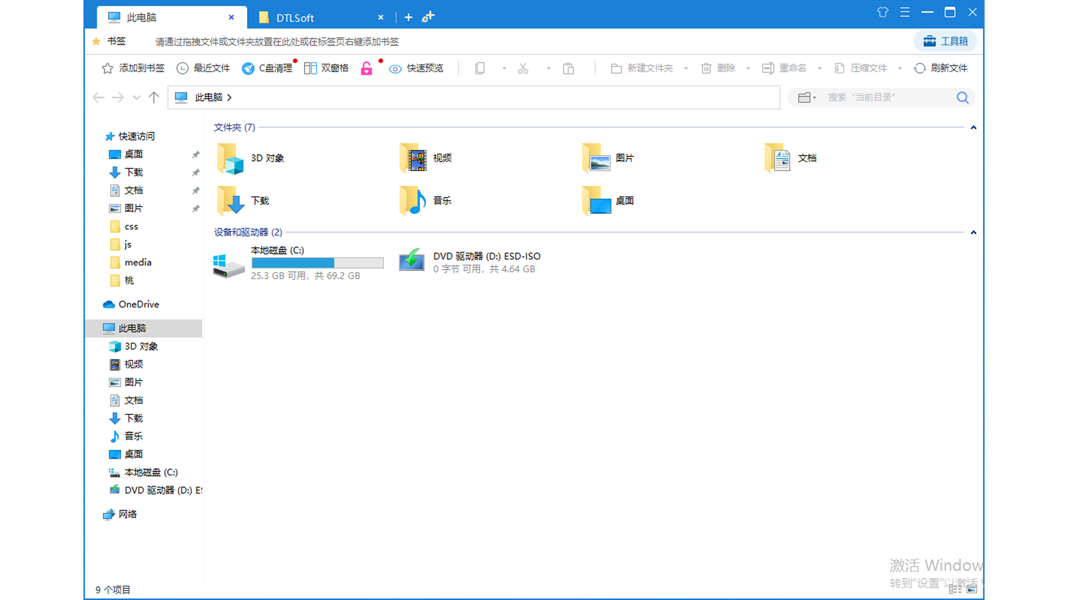
Task: Open the view options dropdown near search
Action: click(806, 97)
